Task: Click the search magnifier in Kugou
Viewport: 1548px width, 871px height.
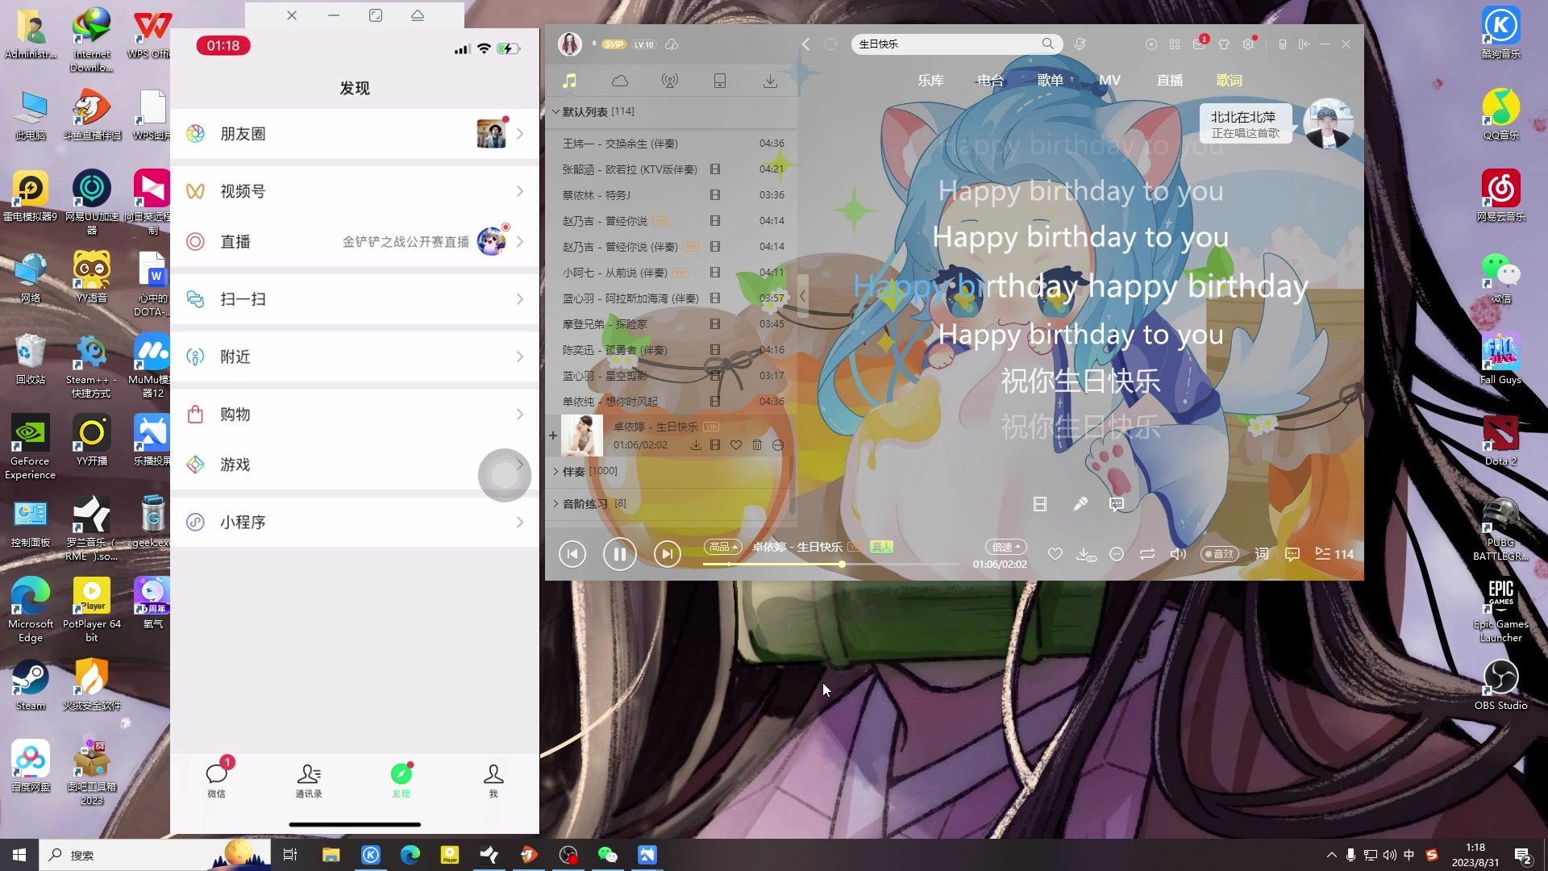Action: pos(1047,44)
